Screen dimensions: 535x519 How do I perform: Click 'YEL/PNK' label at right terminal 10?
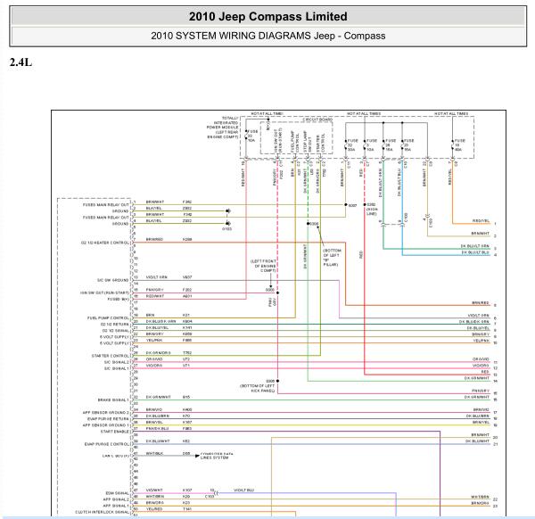click(x=481, y=341)
